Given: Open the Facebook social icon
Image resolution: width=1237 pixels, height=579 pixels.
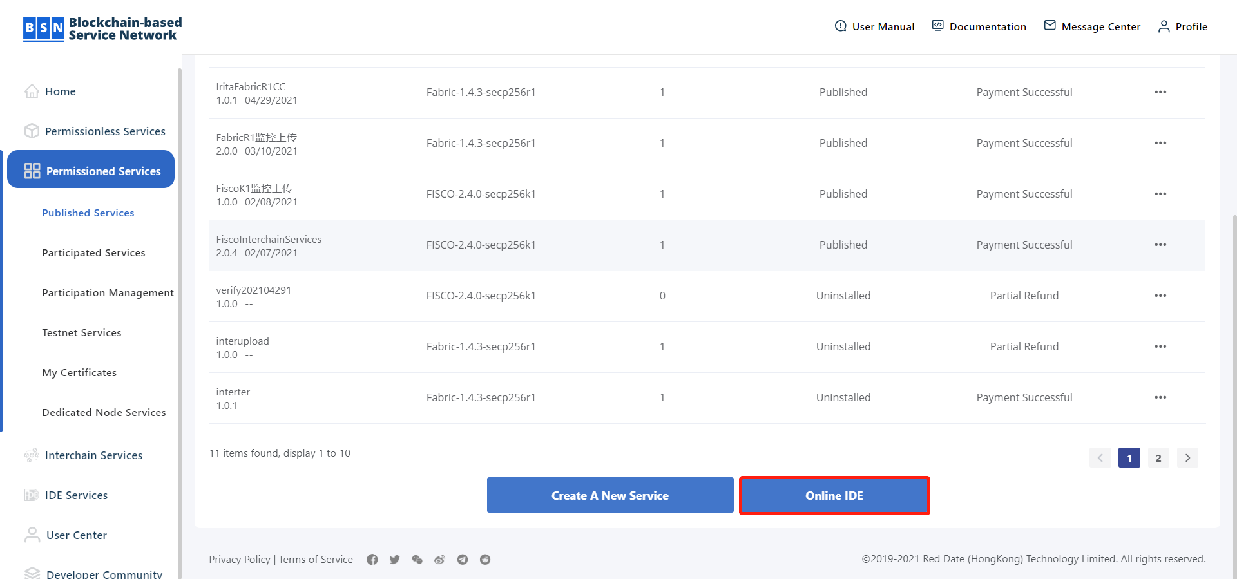Looking at the screenshot, I should pyautogui.click(x=372, y=560).
